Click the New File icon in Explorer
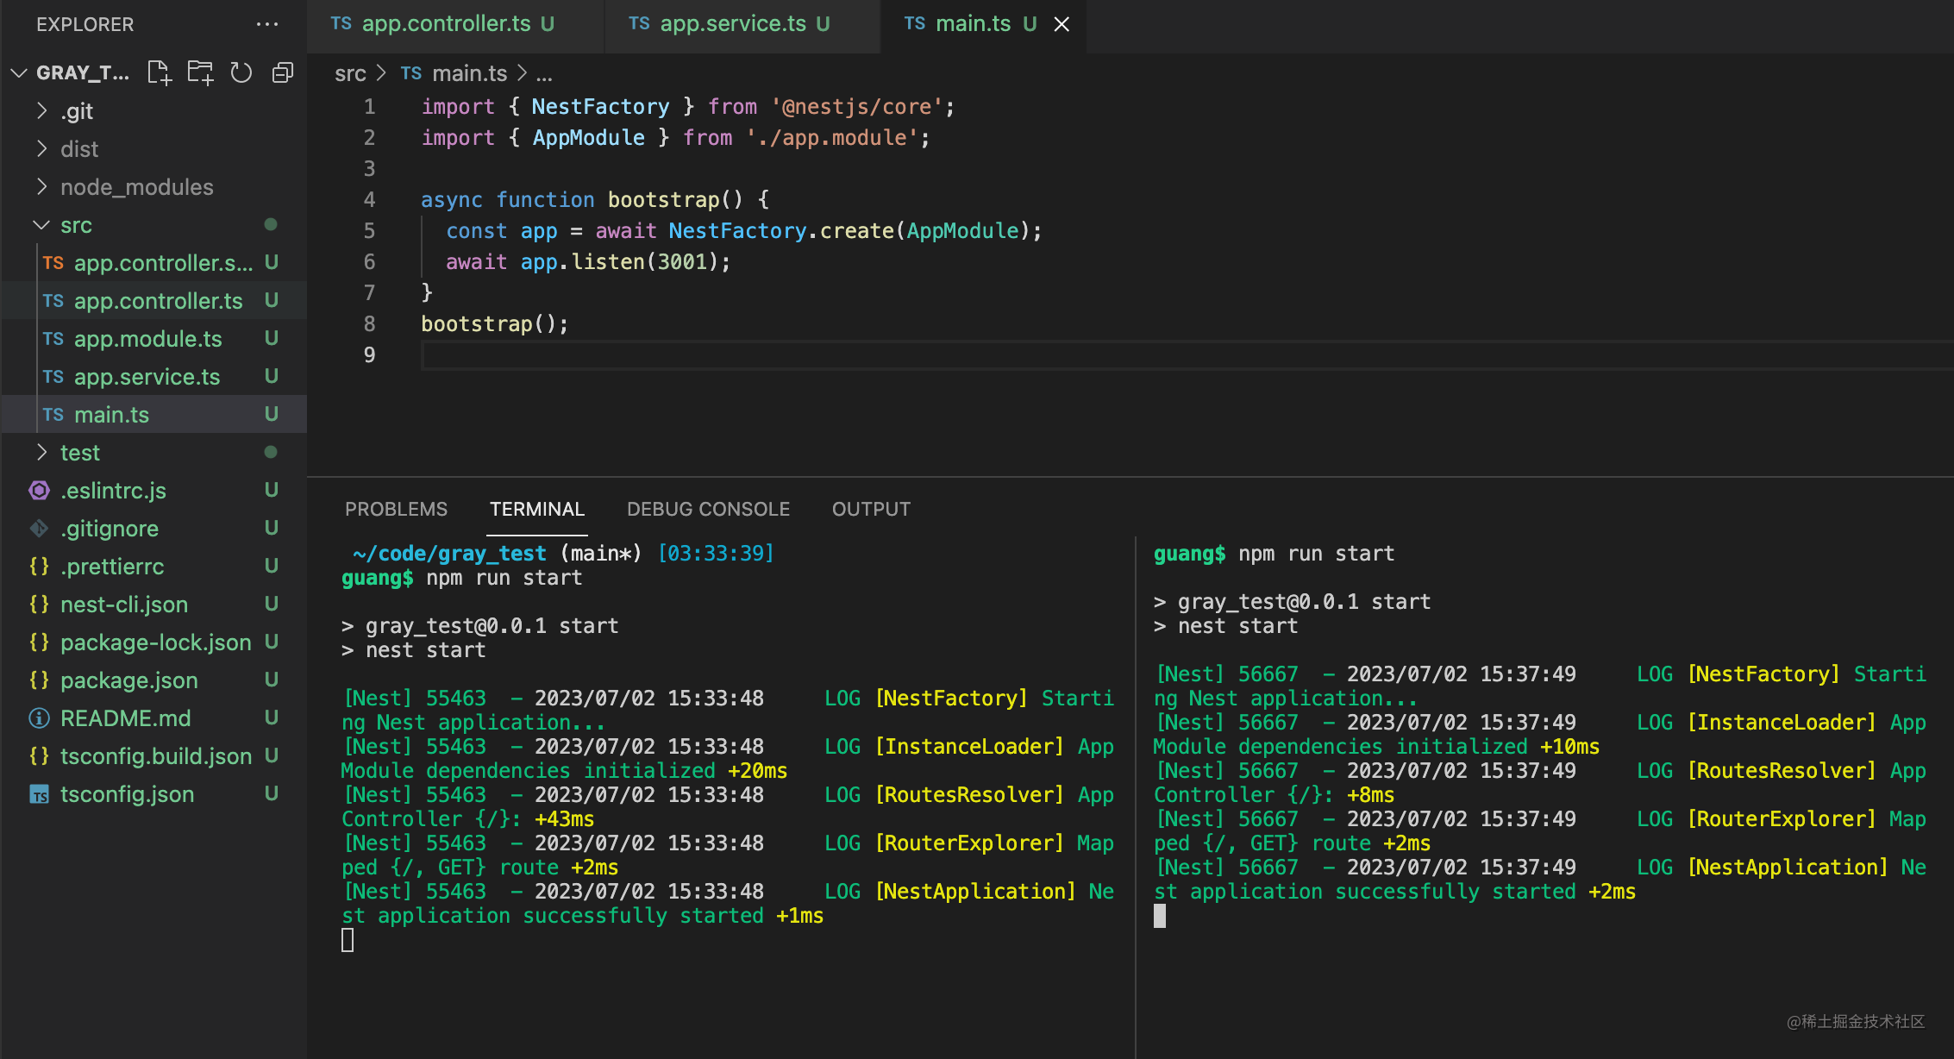 [160, 72]
